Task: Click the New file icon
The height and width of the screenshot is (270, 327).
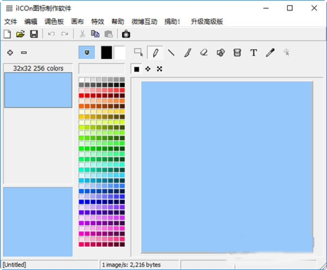Action: click(x=7, y=34)
